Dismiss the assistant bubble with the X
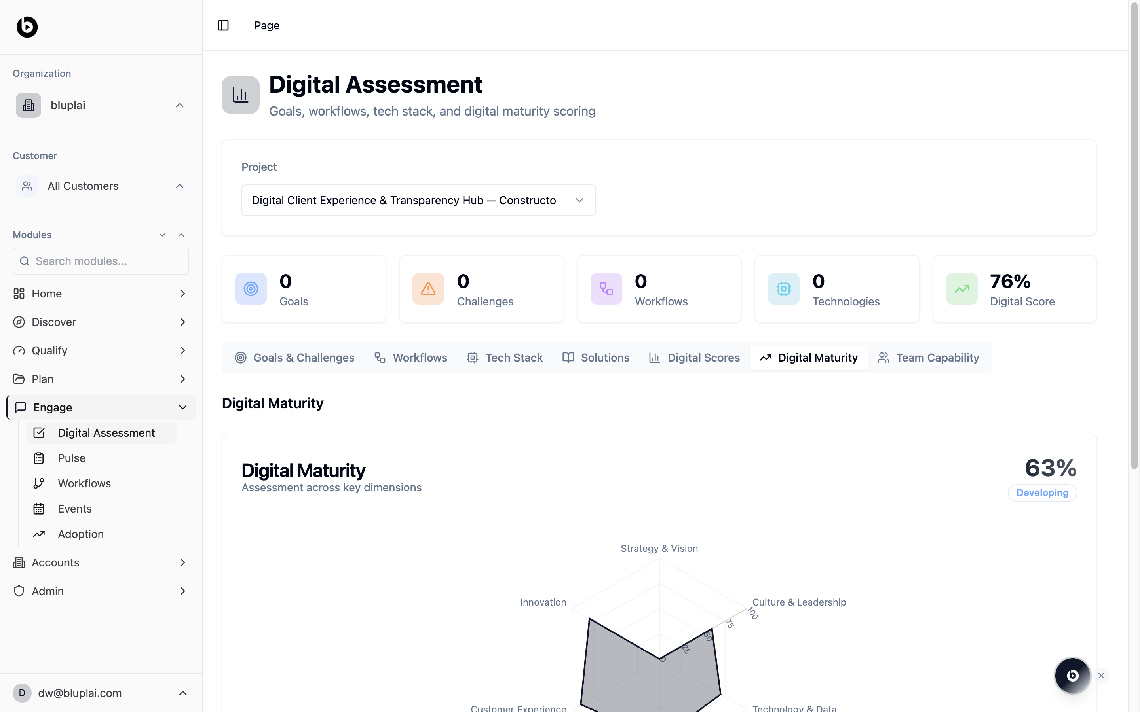 (x=1101, y=675)
